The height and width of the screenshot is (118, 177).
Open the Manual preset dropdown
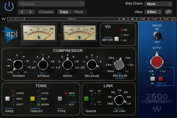click(x=51, y=4)
